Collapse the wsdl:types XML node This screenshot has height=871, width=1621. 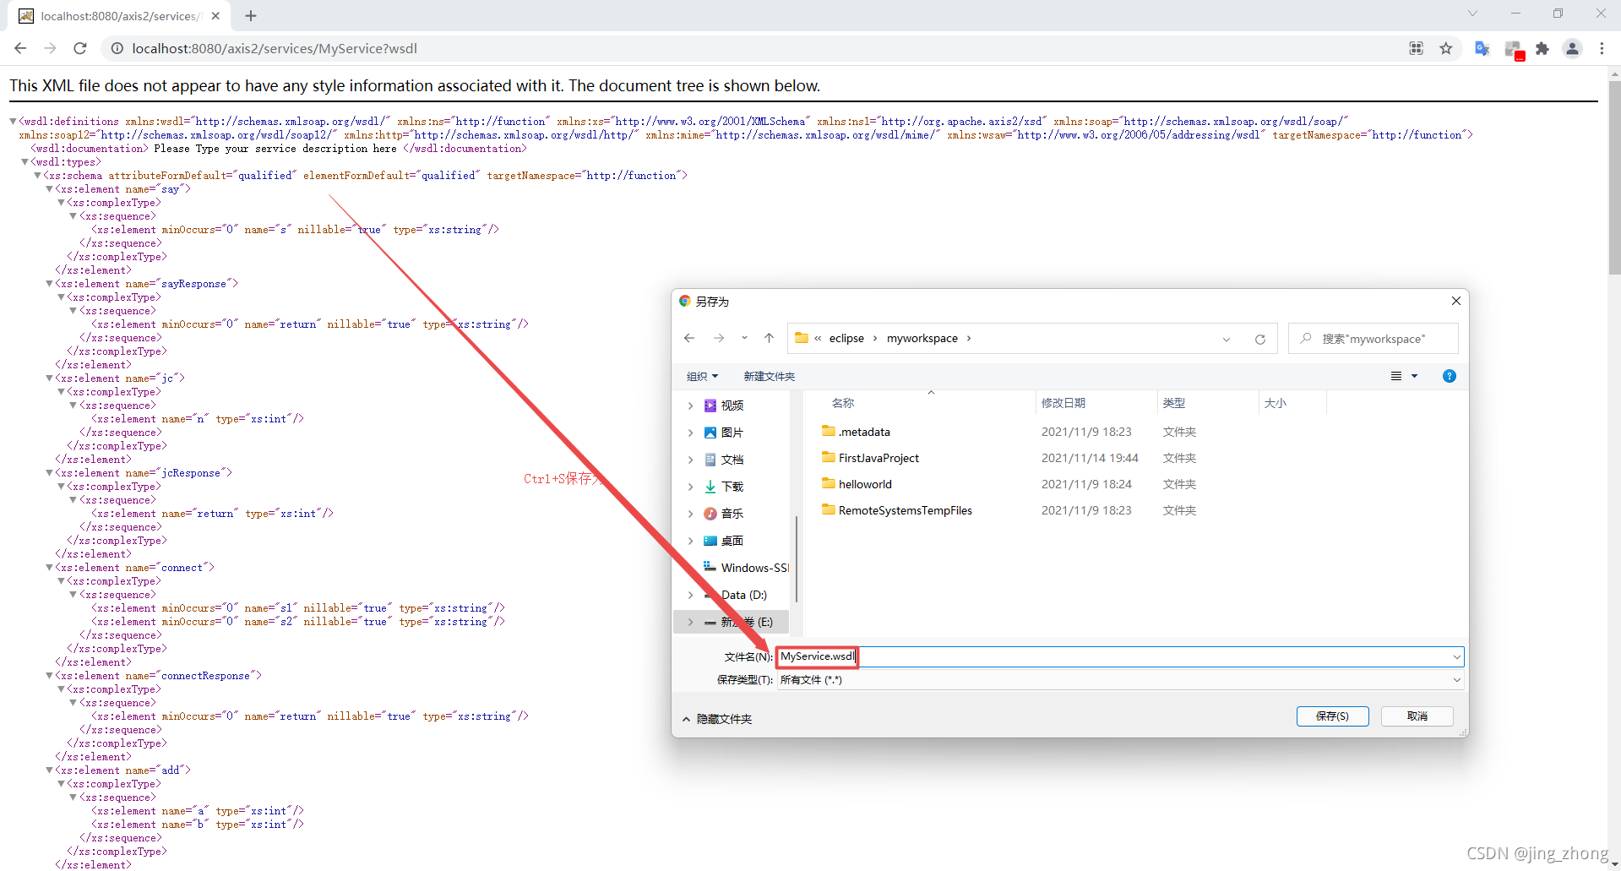pyautogui.click(x=24, y=162)
